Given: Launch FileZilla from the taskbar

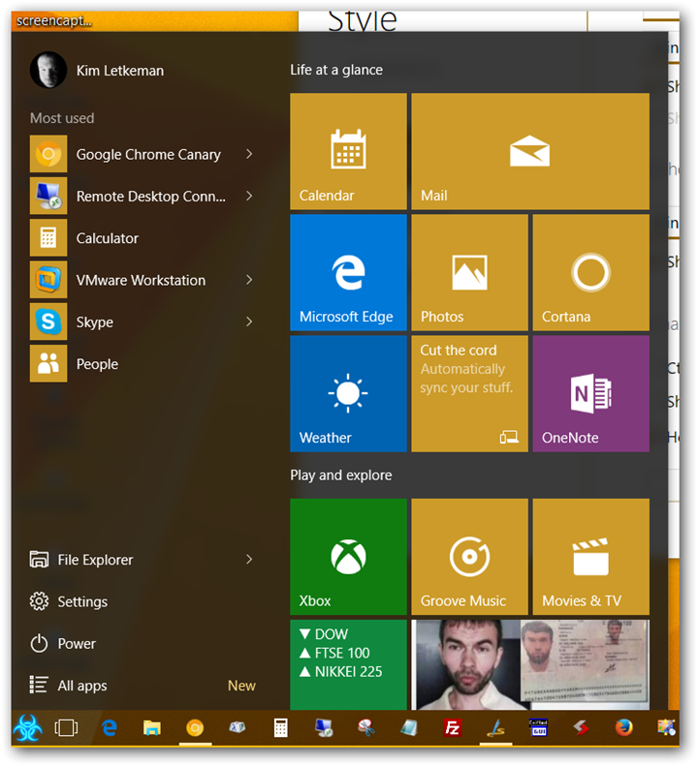Looking at the screenshot, I should [453, 728].
